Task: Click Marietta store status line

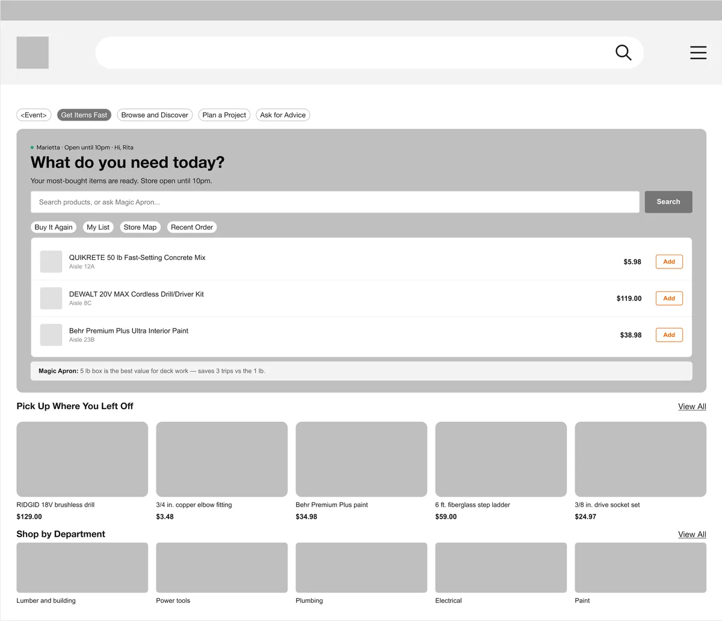Action: pyautogui.click(x=82, y=147)
